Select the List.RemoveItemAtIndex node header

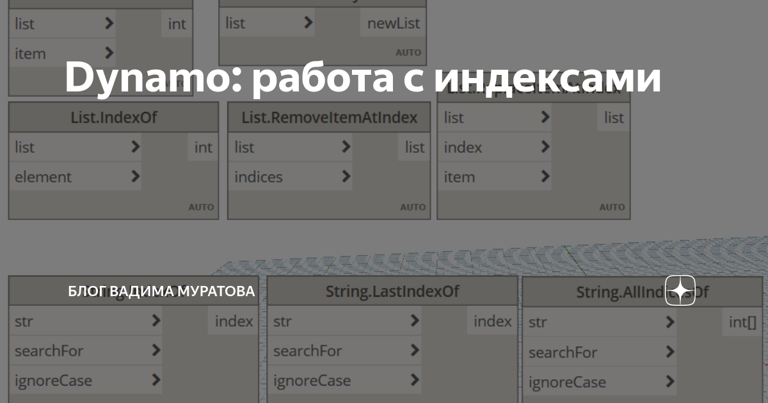click(x=328, y=117)
